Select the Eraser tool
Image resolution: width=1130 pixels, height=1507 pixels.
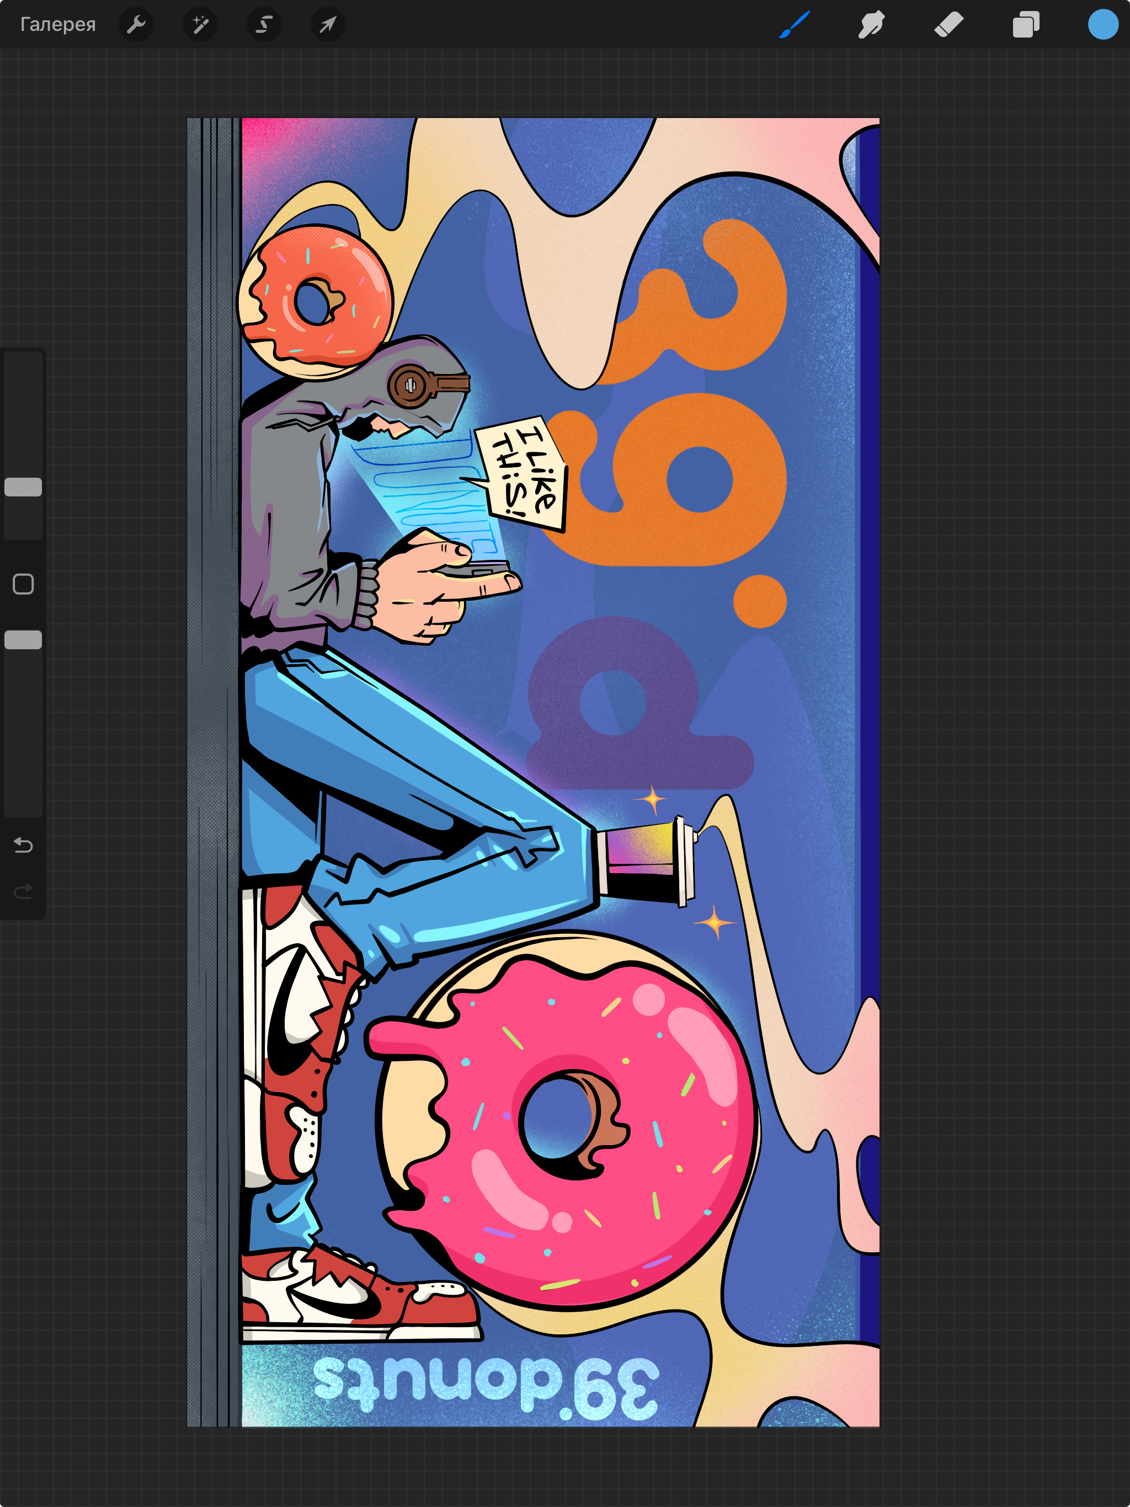pos(947,24)
